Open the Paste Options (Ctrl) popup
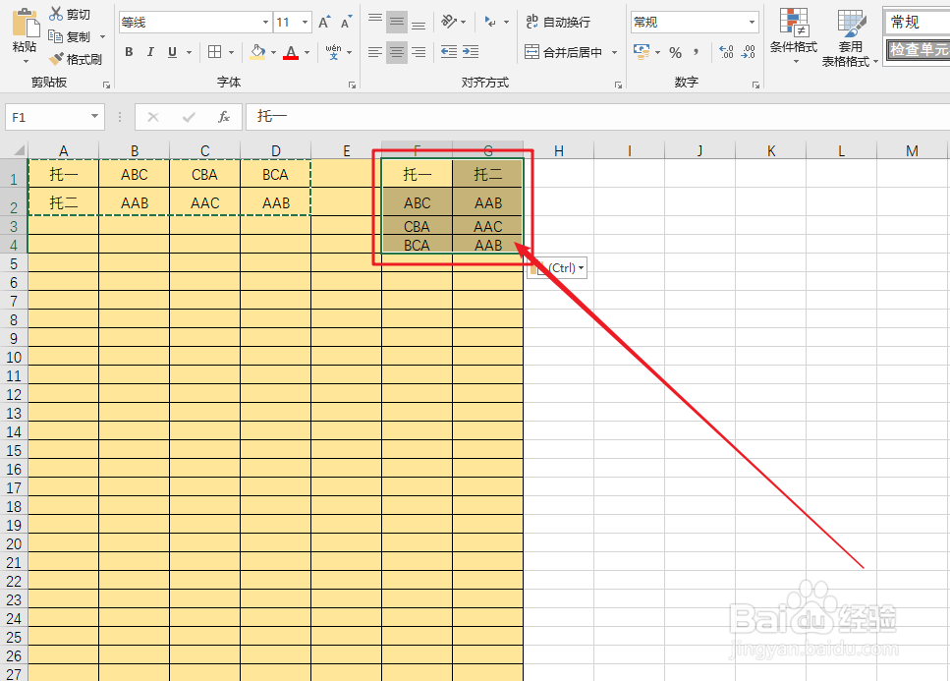The width and height of the screenshot is (950, 681). 557,268
